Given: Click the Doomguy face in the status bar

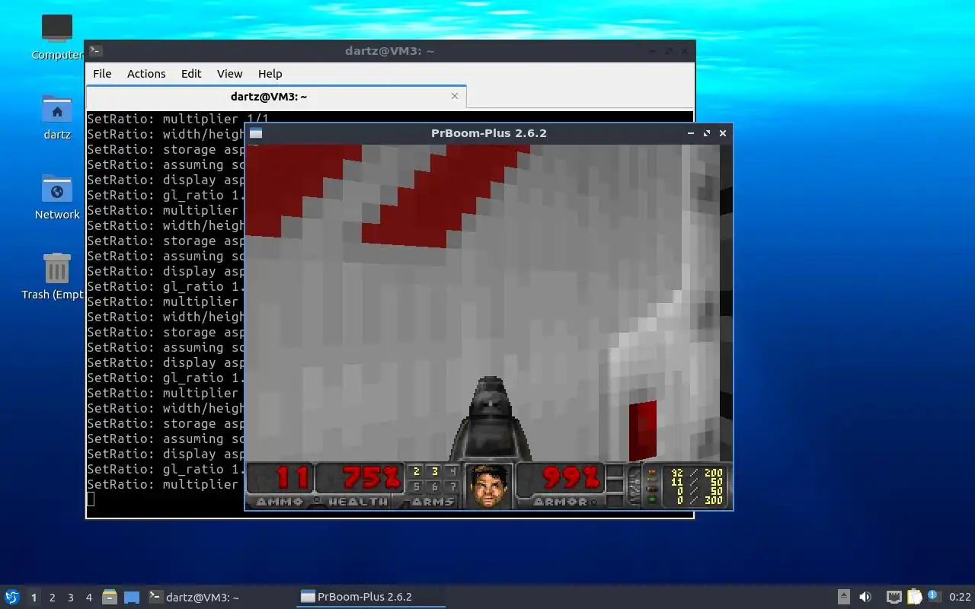Looking at the screenshot, I should [488, 486].
